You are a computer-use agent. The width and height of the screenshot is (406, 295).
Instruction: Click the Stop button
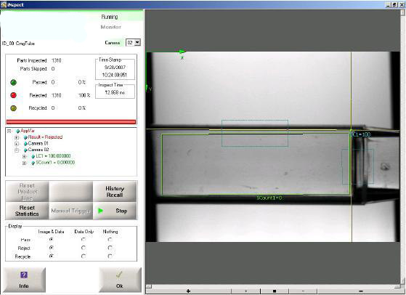pyautogui.click(x=115, y=211)
